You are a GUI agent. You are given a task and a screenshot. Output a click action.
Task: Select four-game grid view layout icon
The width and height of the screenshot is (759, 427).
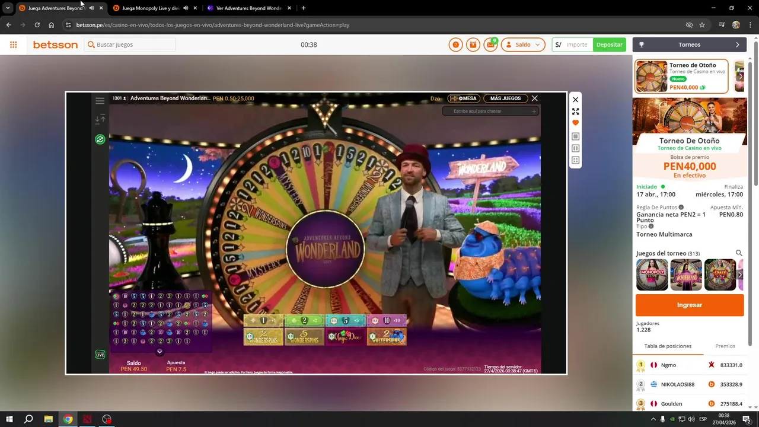575,160
